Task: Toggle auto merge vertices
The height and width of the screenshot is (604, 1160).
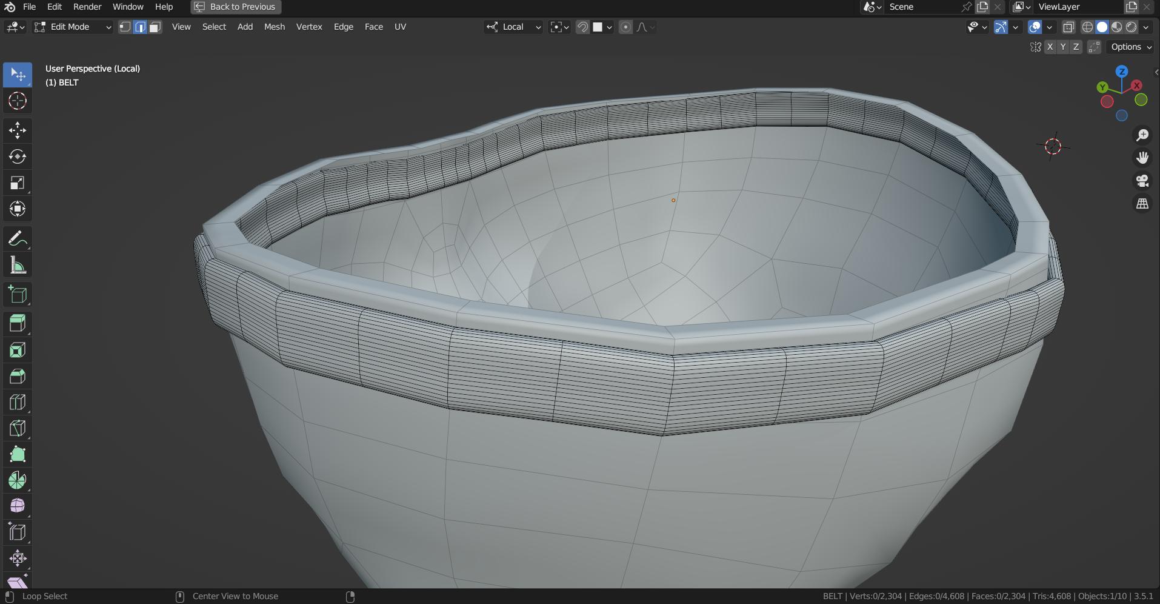Action: click(x=1094, y=47)
